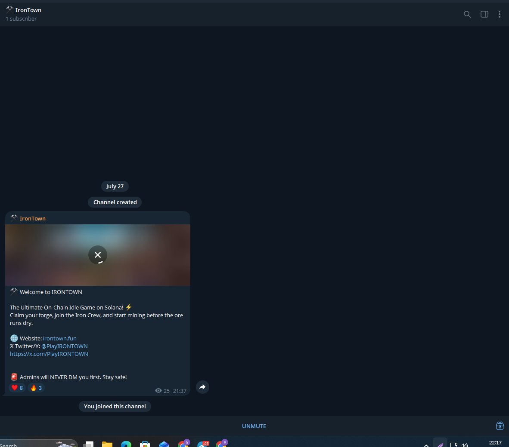Add a fire reaction to the post
509x447 pixels.
36,388
